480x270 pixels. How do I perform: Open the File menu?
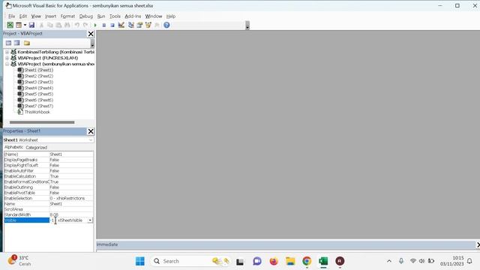click(x=12, y=16)
